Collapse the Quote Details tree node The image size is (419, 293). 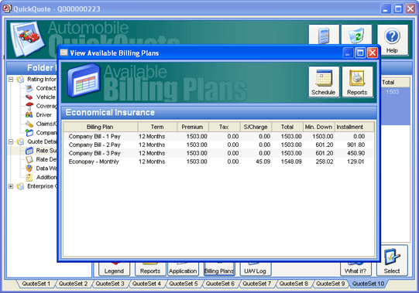click(x=11, y=141)
